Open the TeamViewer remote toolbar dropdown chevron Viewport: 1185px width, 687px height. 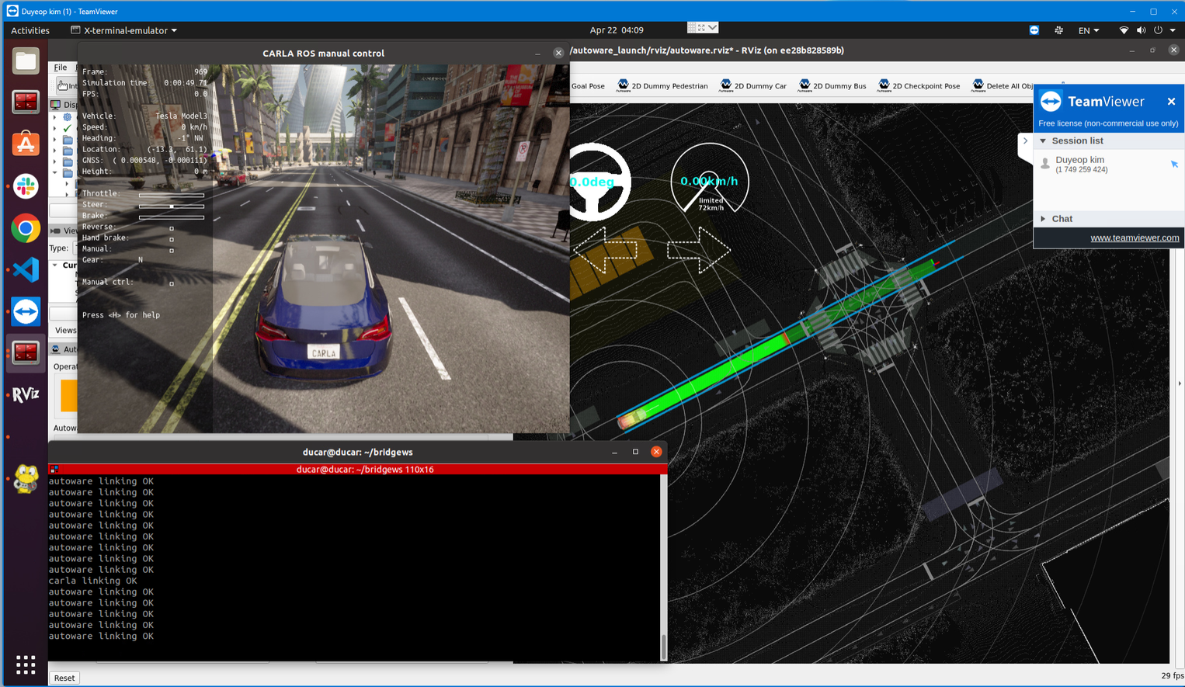pyautogui.click(x=712, y=27)
